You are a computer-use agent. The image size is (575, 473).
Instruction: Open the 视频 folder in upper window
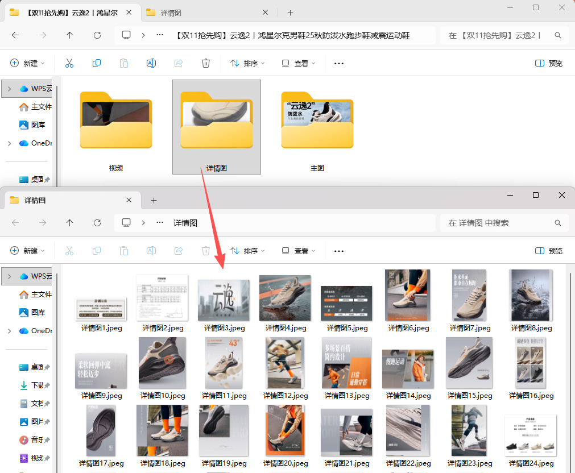116,128
